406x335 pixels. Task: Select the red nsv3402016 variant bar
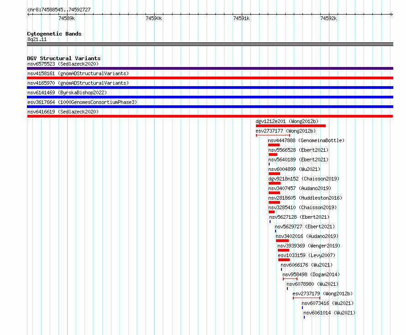tap(282, 241)
